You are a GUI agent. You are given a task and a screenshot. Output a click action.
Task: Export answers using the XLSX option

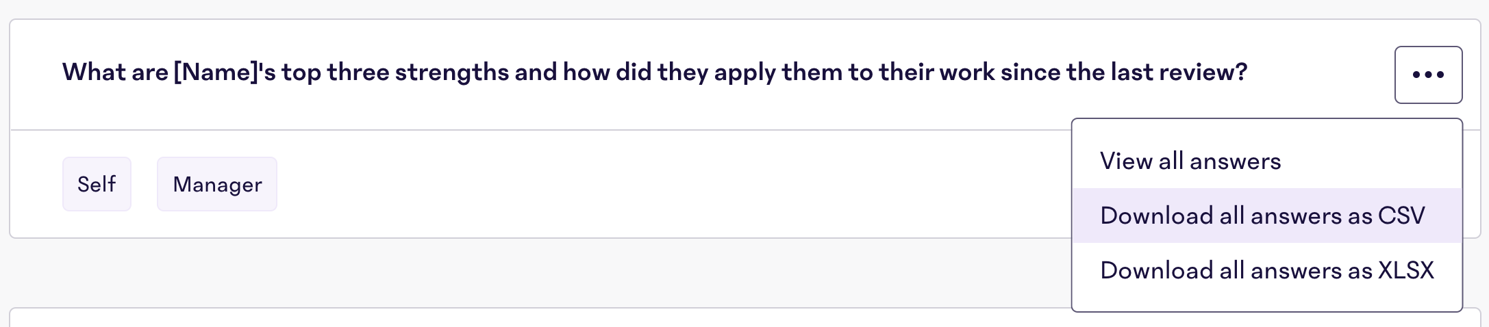pyautogui.click(x=1266, y=270)
